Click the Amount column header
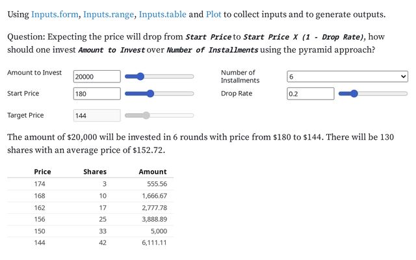The image size is (416, 260). tap(153, 172)
